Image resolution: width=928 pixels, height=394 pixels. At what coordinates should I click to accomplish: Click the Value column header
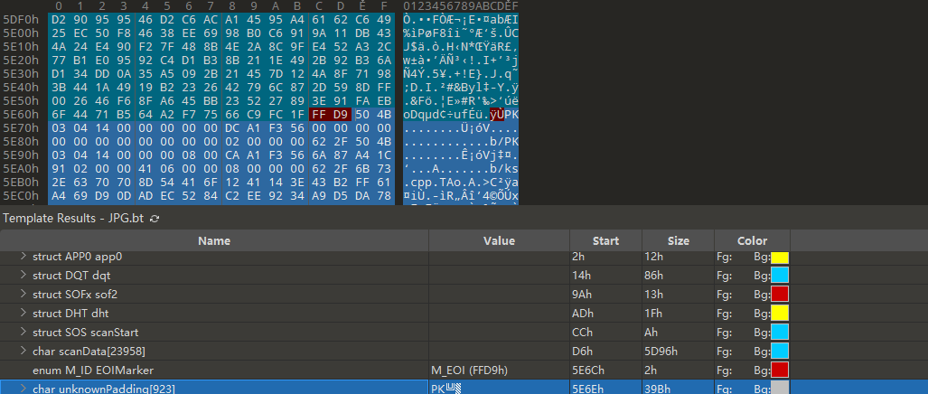click(499, 241)
